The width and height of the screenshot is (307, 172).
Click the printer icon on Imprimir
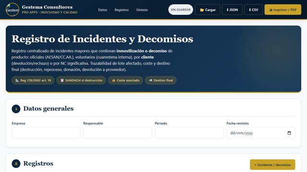pyautogui.click(x=271, y=10)
